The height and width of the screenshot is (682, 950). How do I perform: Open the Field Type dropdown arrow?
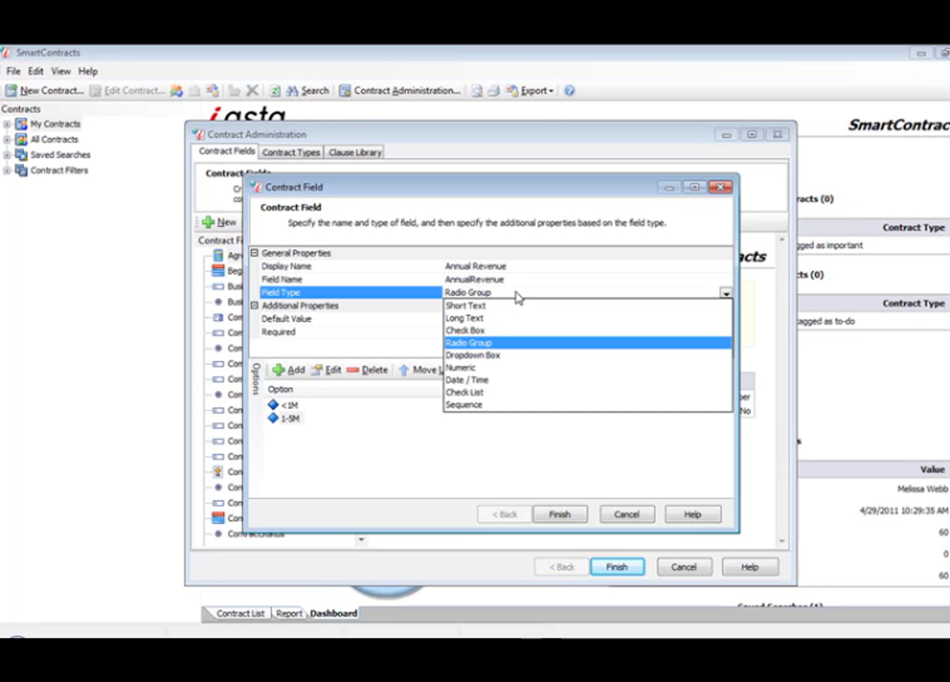(x=726, y=293)
